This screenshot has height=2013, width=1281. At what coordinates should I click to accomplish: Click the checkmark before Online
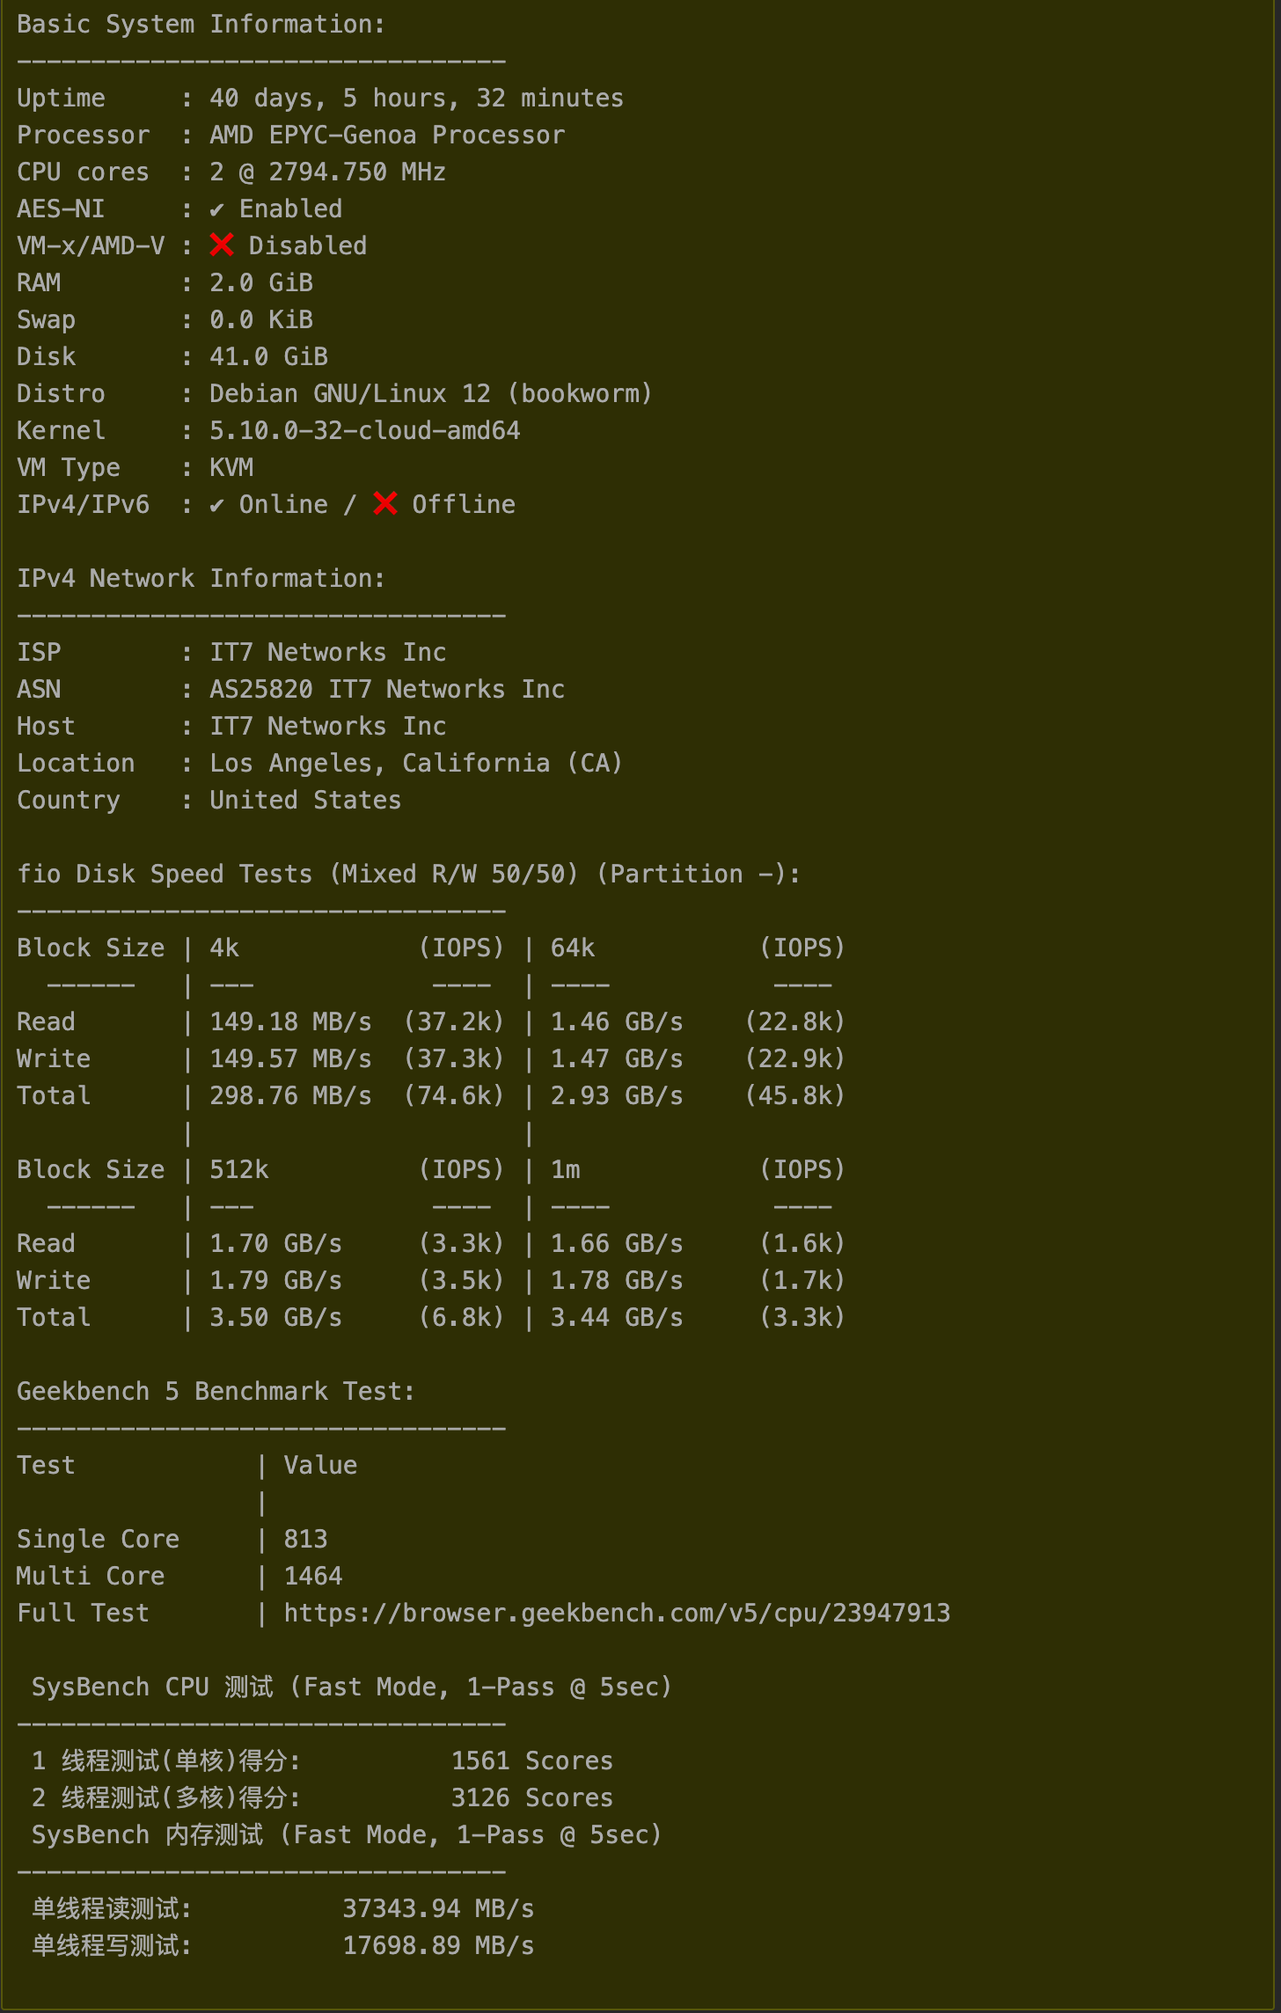pyautogui.click(x=216, y=505)
